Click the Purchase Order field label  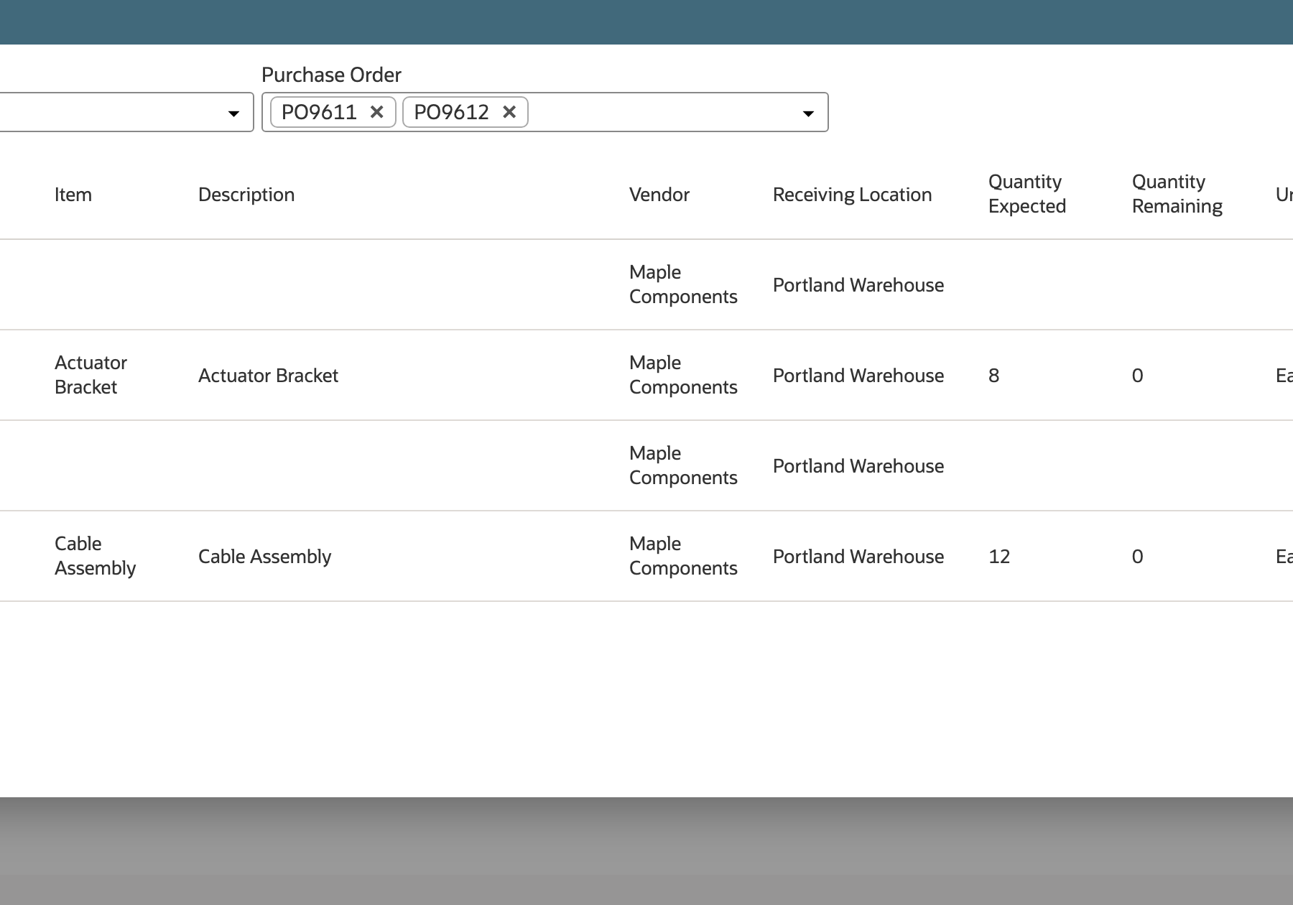331,75
